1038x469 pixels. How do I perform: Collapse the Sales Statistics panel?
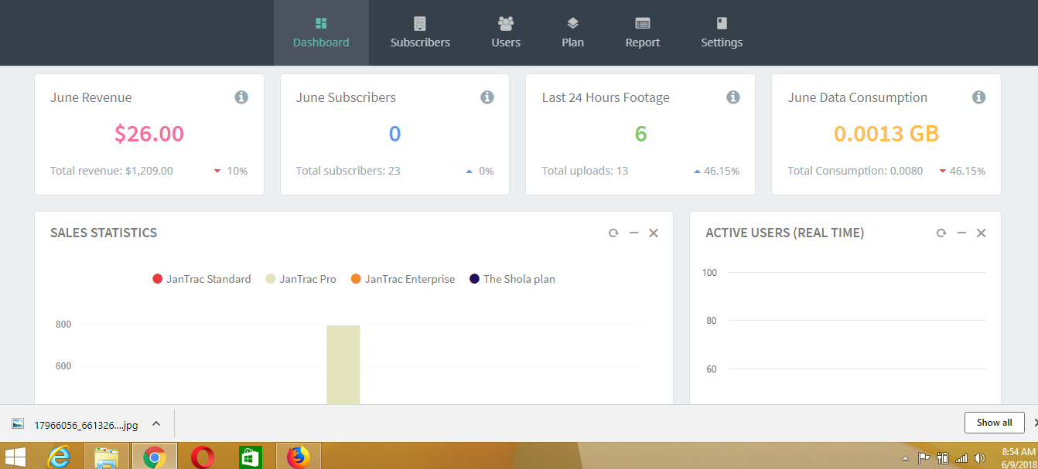tap(633, 233)
